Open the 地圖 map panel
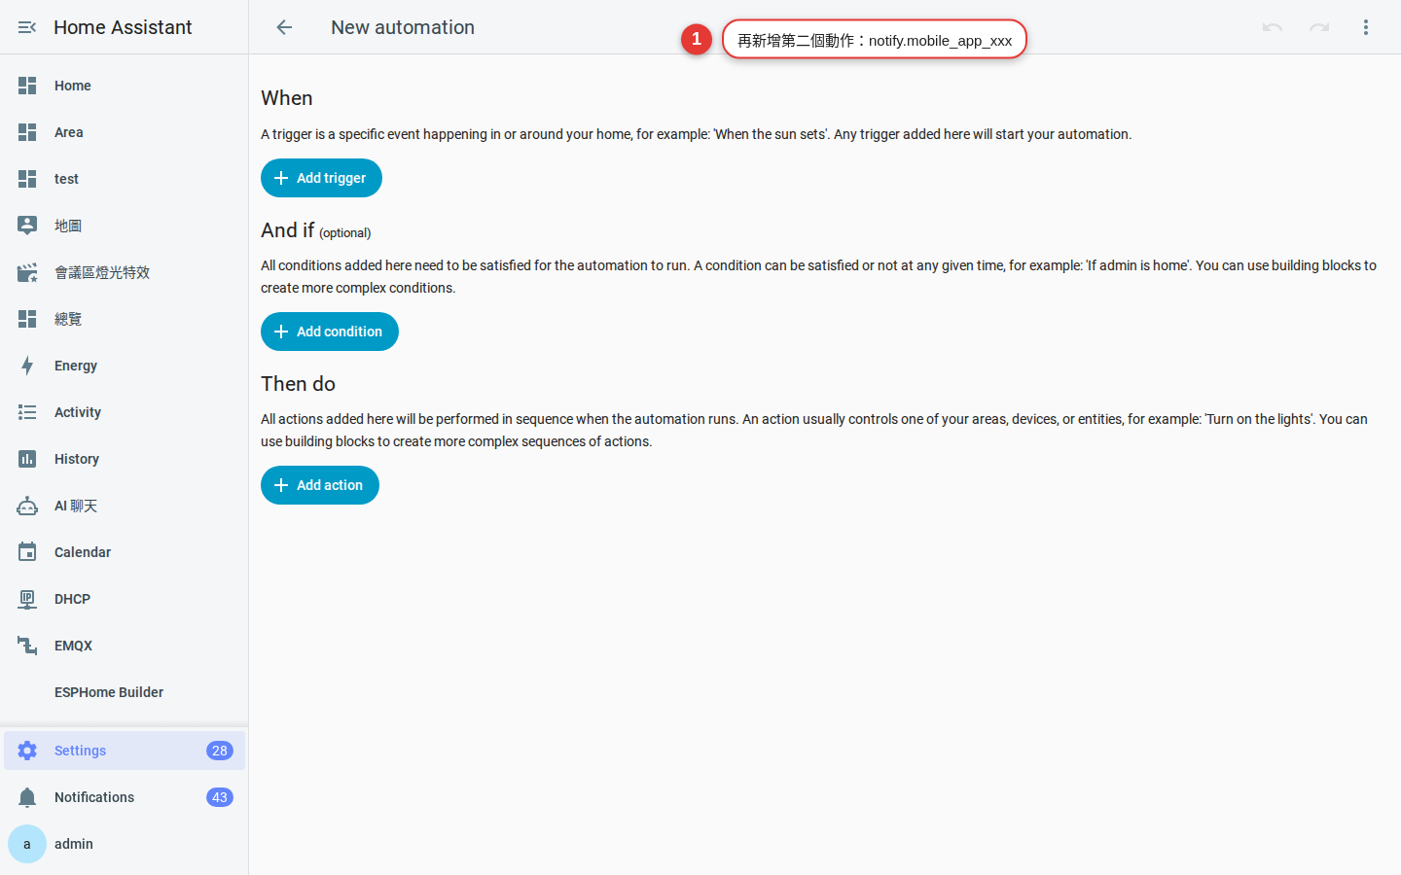Image resolution: width=1401 pixels, height=875 pixels. coord(125,226)
